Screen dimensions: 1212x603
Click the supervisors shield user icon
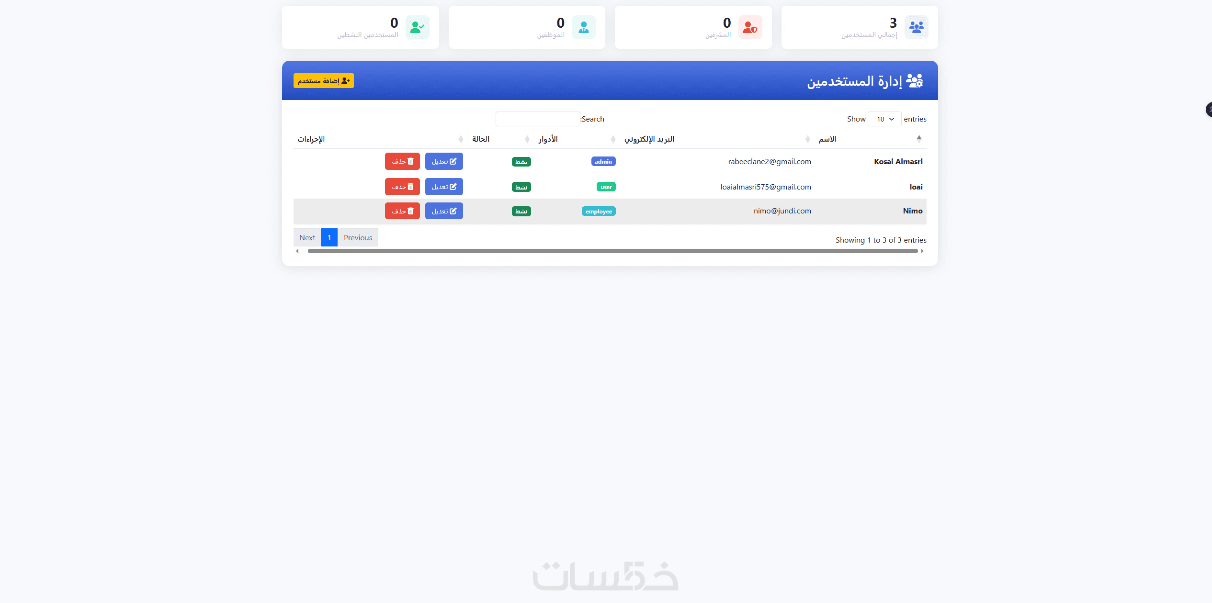tap(750, 27)
